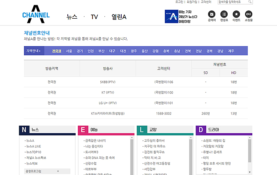Open the 애로부부 program link
This screenshot has height=175, width=277.
pyautogui.click(x=91, y=169)
